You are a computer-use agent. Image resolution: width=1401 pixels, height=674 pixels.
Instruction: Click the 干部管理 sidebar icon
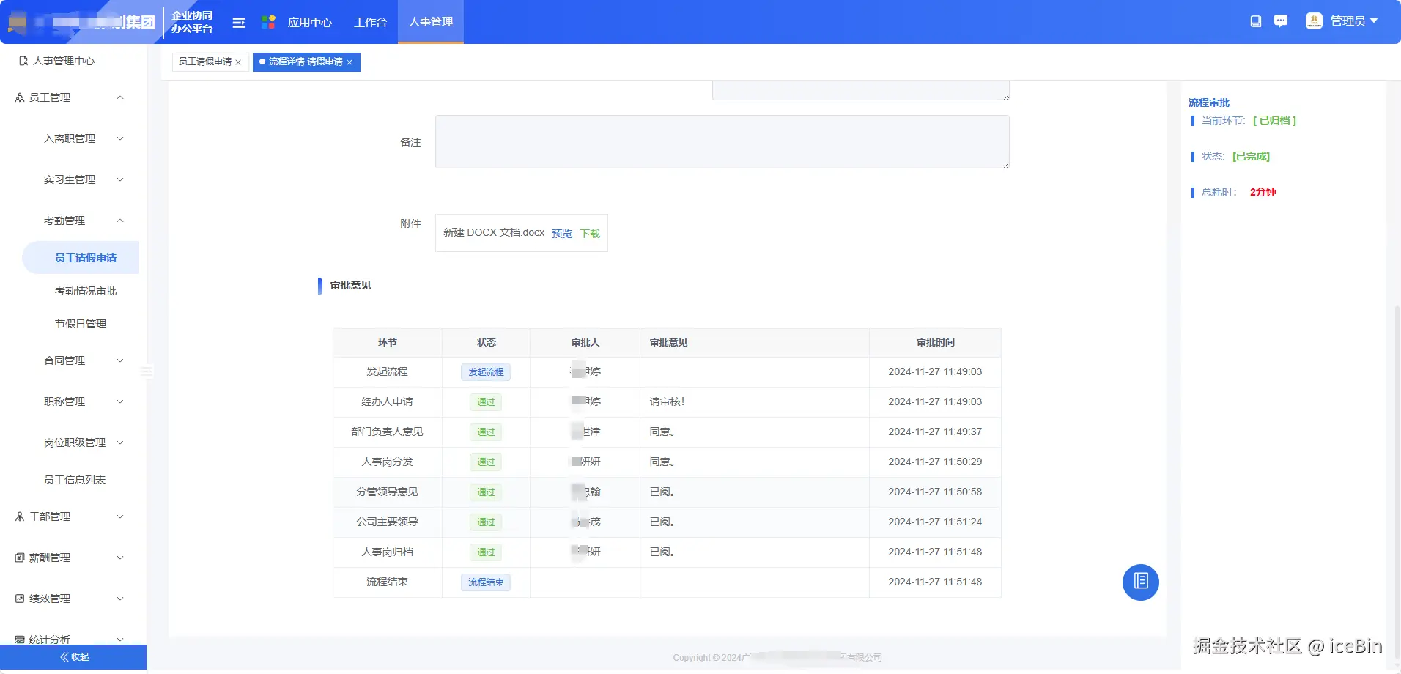pos(18,516)
